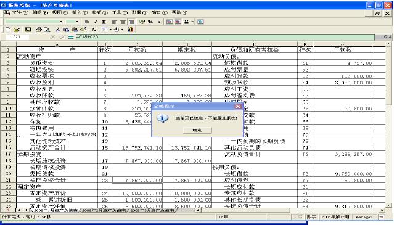Click the horizontal scrollbar below the sheet
The image size is (394, 225).
pos(290,210)
